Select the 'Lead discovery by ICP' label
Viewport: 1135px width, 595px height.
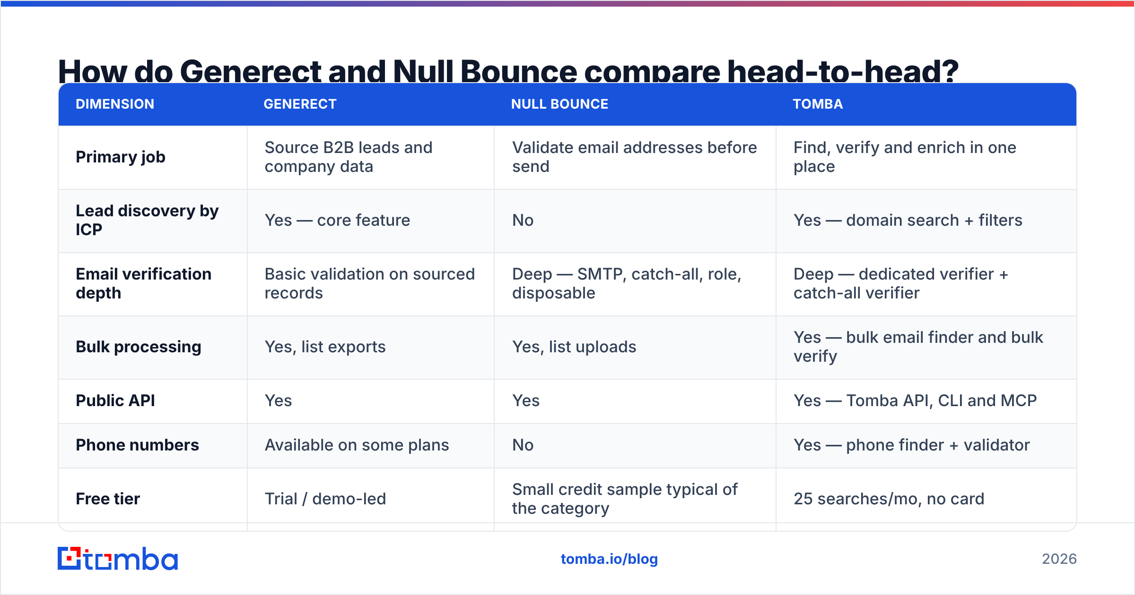(147, 220)
